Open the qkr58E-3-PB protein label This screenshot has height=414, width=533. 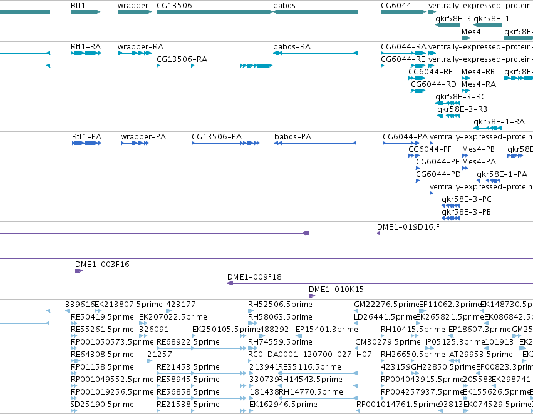click(466, 212)
